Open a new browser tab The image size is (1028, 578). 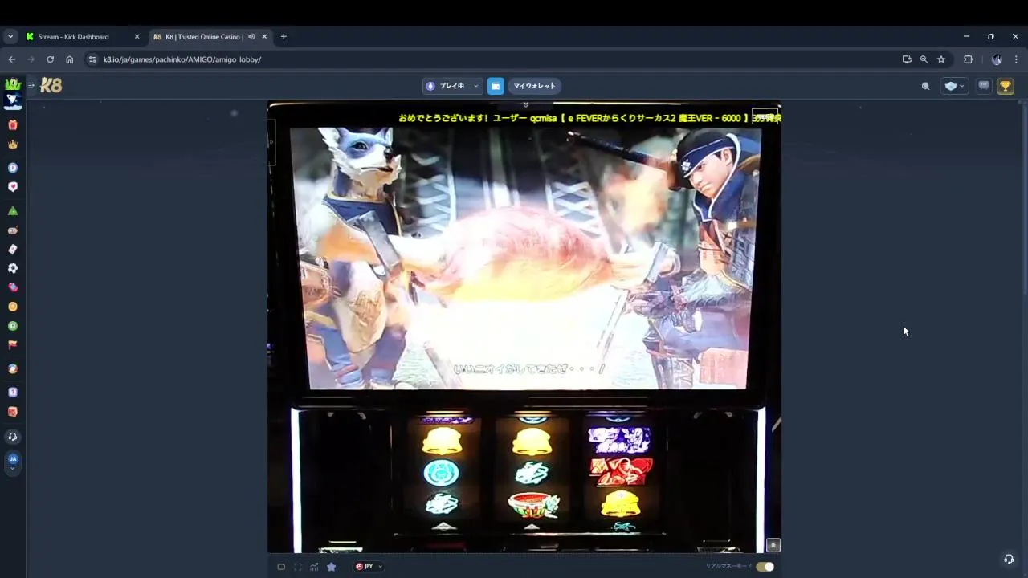[x=284, y=37]
